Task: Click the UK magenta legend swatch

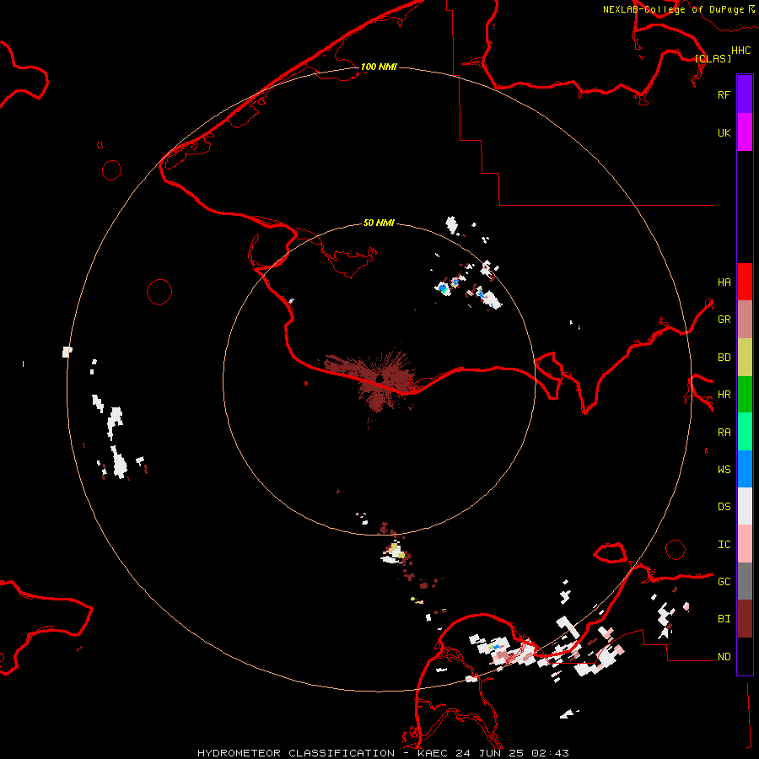Action: pyautogui.click(x=745, y=132)
